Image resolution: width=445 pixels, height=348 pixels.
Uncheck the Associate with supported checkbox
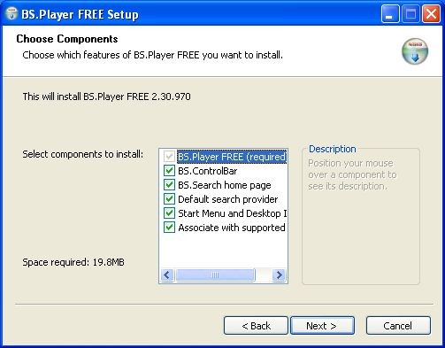pyautogui.click(x=169, y=228)
